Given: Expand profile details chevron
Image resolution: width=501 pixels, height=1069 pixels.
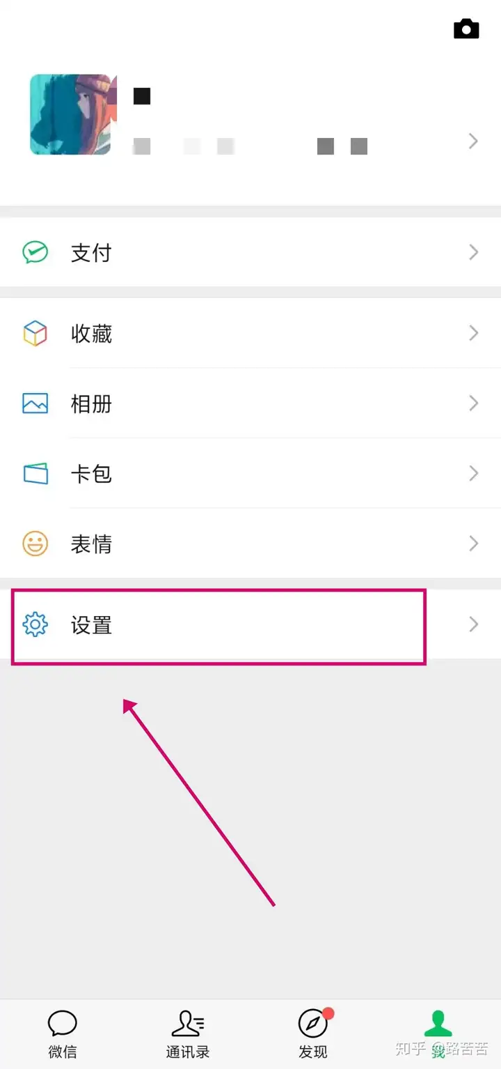Looking at the screenshot, I should point(474,141).
